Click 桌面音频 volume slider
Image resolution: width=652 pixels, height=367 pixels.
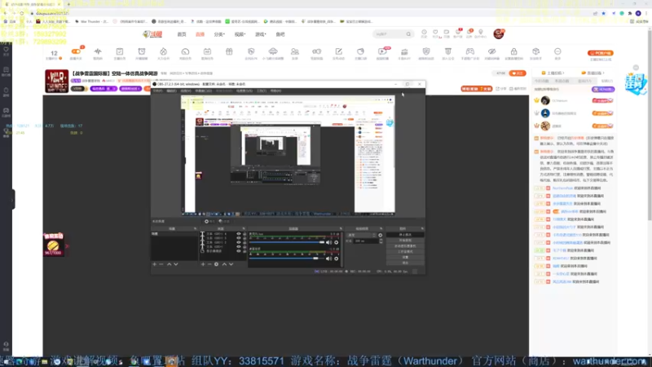[x=288, y=259]
